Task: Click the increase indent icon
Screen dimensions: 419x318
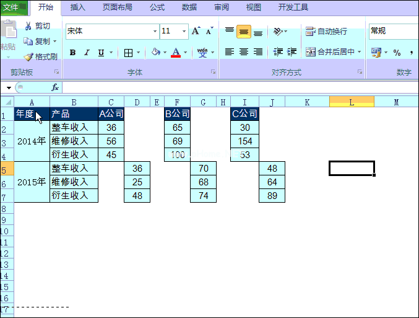Action: [292, 52]
